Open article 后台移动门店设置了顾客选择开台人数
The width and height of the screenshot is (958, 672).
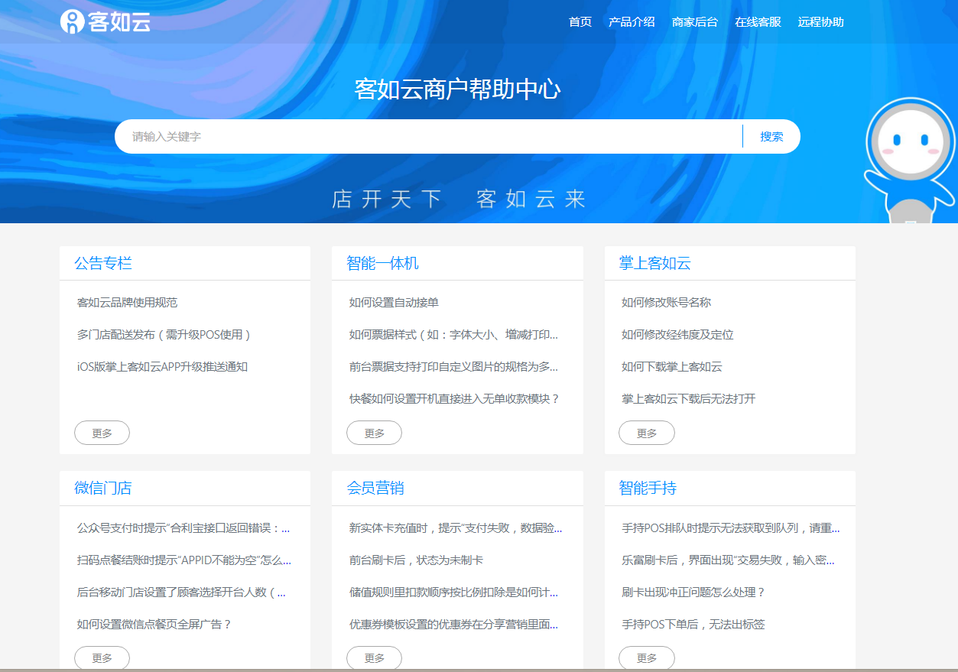[181, 592]
